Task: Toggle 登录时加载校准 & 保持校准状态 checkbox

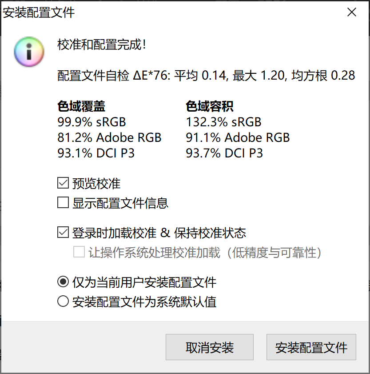Action: (63, 233)
